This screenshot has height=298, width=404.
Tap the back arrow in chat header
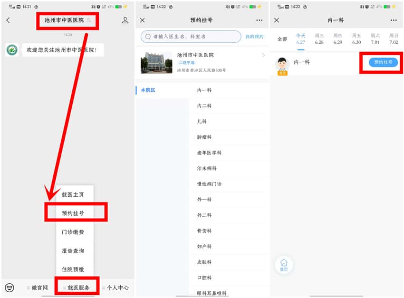[8, 20]
